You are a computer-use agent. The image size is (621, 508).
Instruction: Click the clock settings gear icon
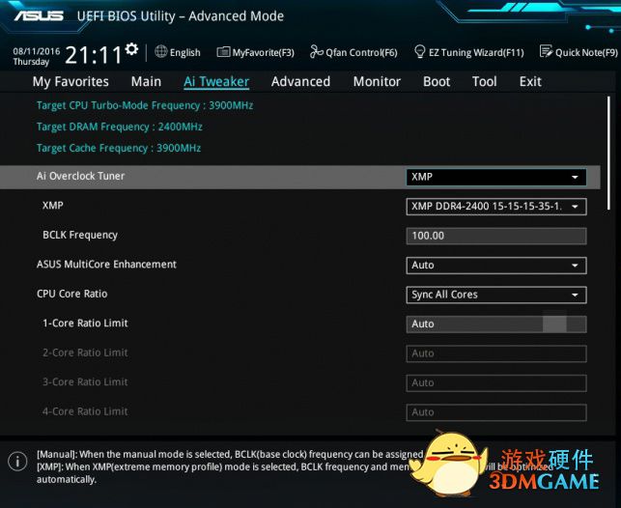(131, 48)
